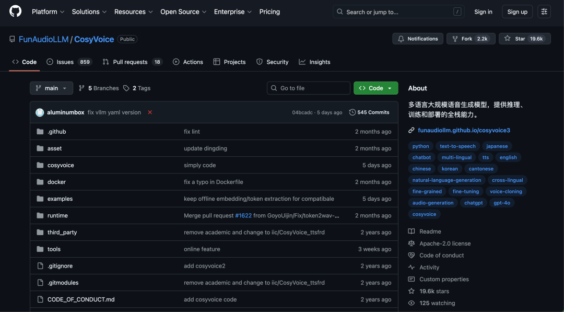Click the voice-cloning topic tag
Screen dimensions: 564x312
[x=506, y=191]
